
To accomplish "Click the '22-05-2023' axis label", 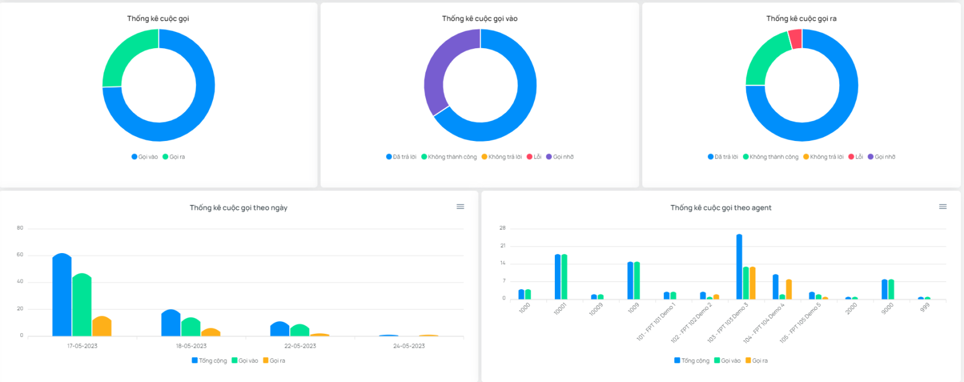I will click(x=300, y=346).
